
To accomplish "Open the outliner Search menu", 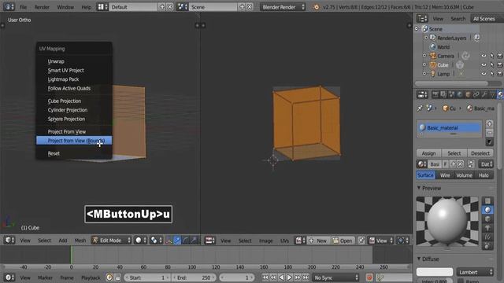I will tap(458, 19).
